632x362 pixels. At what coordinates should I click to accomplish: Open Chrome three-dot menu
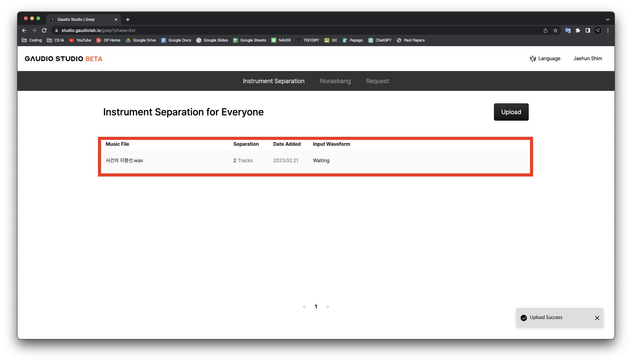[x=608, y=30]
